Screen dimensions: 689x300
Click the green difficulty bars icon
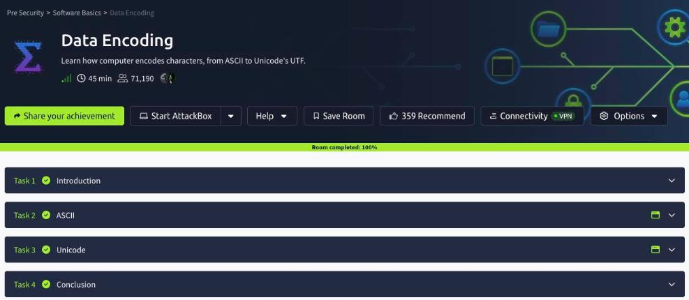tap(66, 79)
